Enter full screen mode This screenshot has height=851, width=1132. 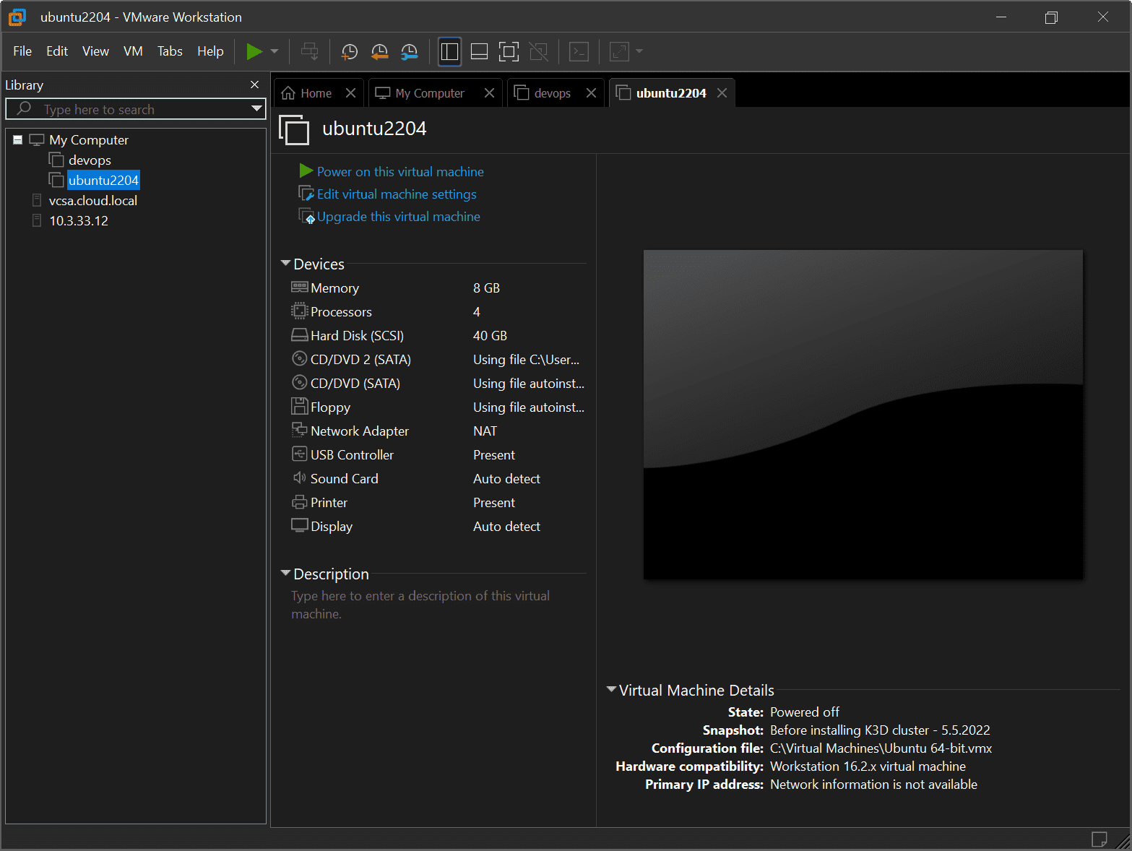coord(509,51)
